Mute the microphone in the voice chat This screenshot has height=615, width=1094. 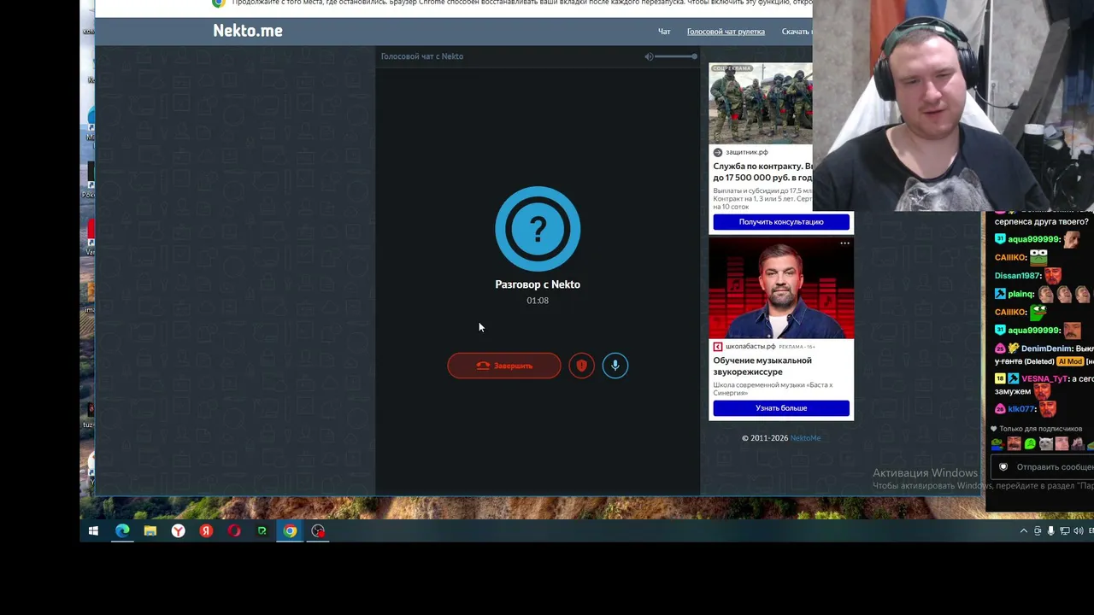[x=615, y=366]
